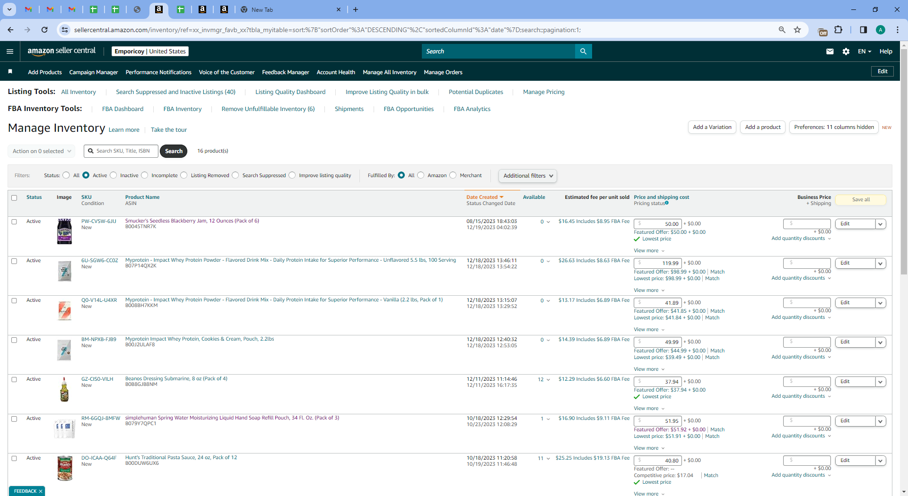View site information icon in address bar

(x=65, y=30)
